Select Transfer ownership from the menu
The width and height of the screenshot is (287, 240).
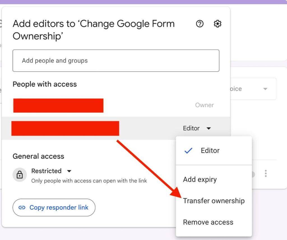pos(214,201)
